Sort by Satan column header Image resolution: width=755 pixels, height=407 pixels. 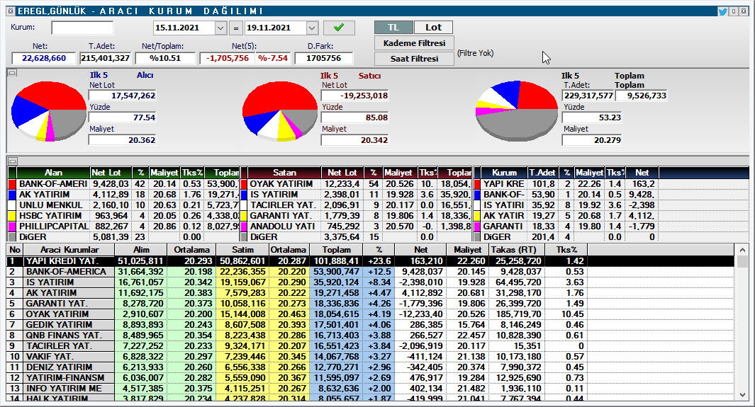tap(284, 173)
